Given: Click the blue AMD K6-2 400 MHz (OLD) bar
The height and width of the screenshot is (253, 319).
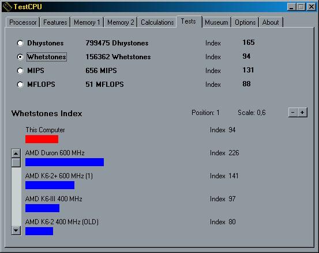Looking at the screenshot, I should pyautogui.click(x=39, y=231).
